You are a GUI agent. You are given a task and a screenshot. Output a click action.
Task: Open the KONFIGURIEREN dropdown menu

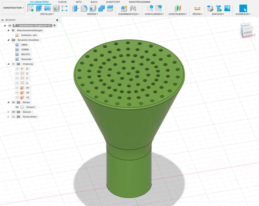pyautogui.click(x=154, y=14)
